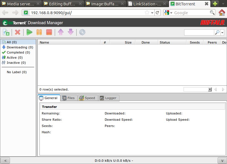Open the torrent search engine dropdown
Image resolution: width=227 pixels, height=164 pixels.
click(222, 33)
